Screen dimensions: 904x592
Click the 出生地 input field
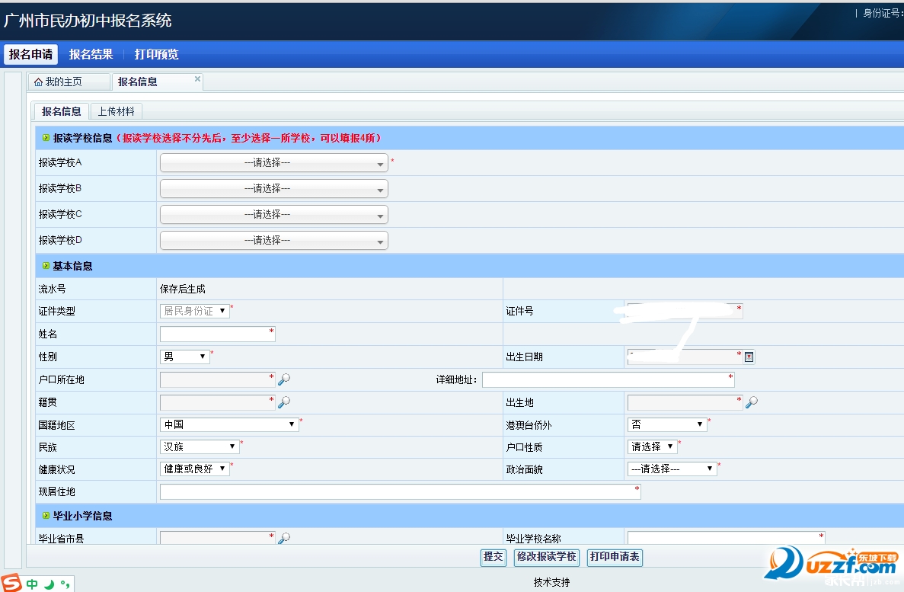pos(685,402)
